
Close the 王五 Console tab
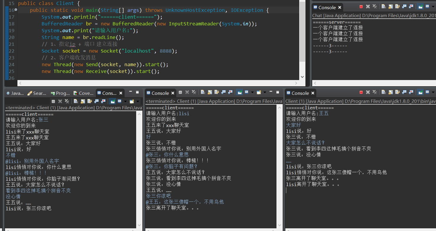pyautogui.click(x=313, y=93)
